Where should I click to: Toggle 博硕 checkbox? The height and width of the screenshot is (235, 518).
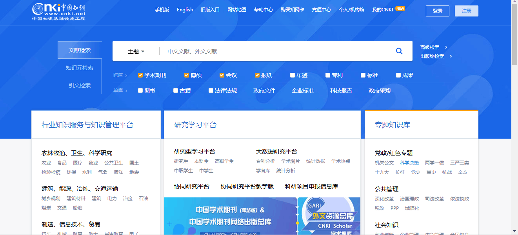[x=187, y=75]
